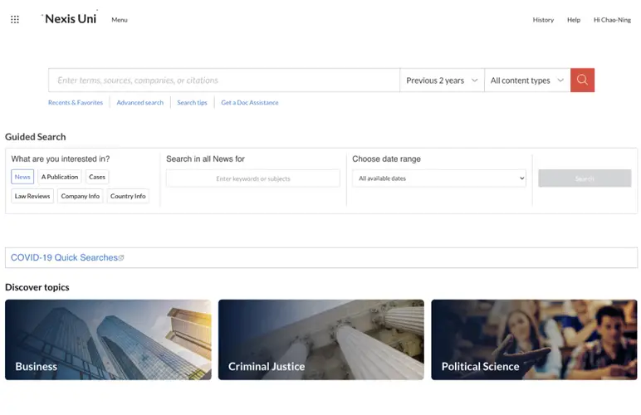This screenshot has height=415, width=641.
Task: Choose the Country Info category
Action: pos(128,197)
